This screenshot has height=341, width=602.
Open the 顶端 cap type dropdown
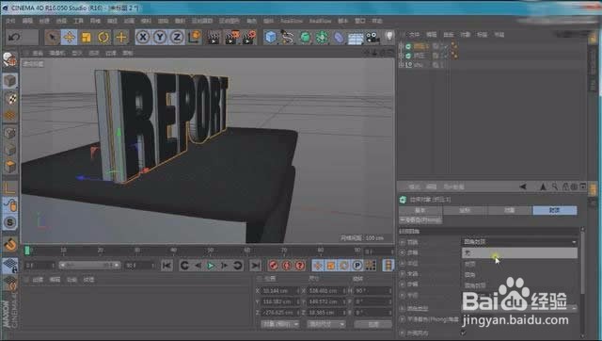(x=519, y=242)
